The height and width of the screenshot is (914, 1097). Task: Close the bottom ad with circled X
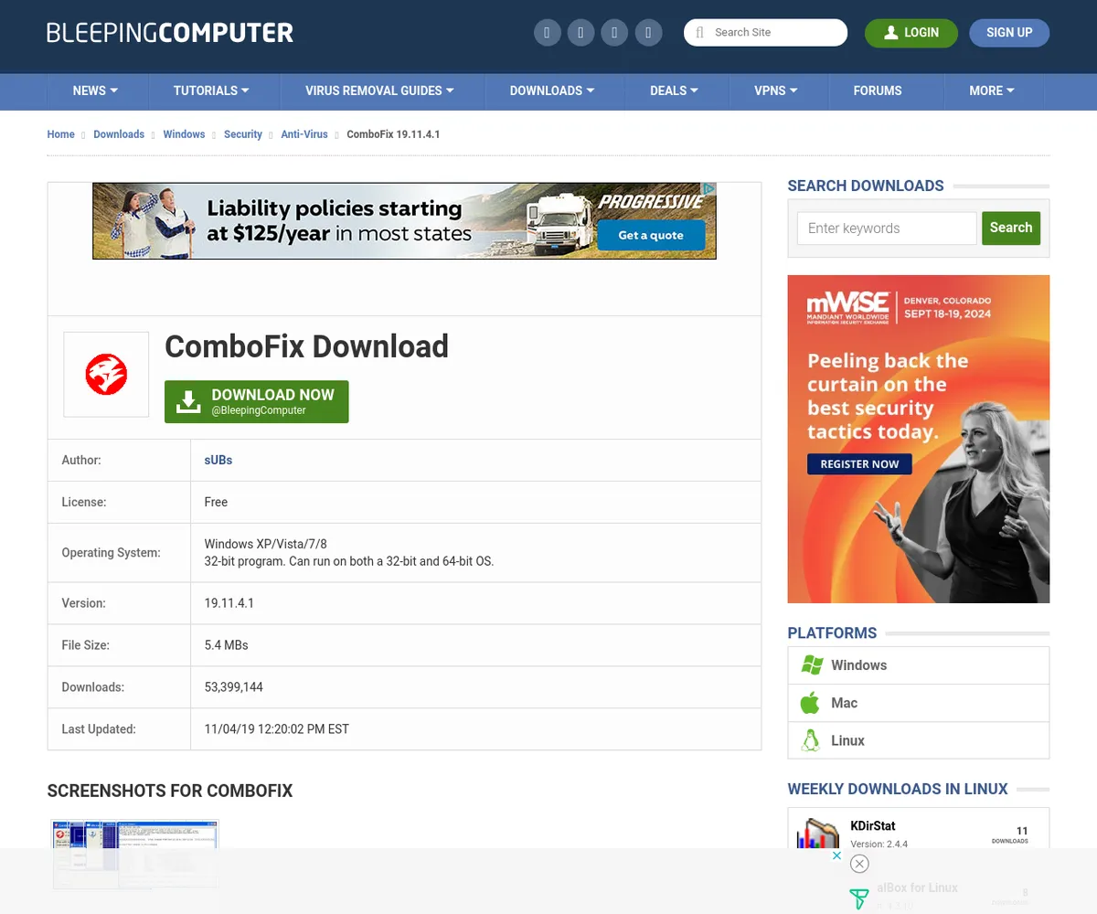(x=859, y=864)
